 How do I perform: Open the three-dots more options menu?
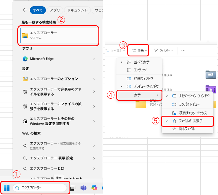coord(183,51)
